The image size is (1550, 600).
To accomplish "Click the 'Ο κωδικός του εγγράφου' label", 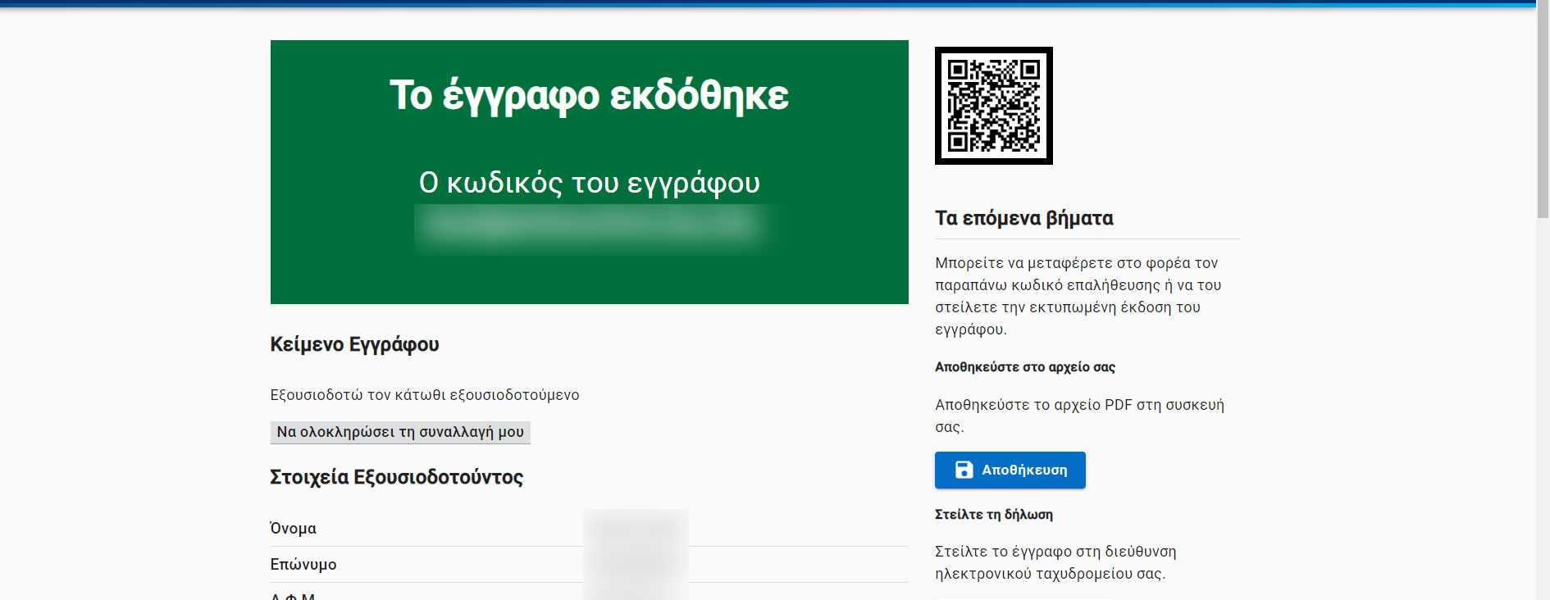I will coord(589,183).
